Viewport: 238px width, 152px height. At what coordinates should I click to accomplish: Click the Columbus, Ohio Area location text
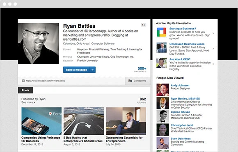tap(76, 44)
